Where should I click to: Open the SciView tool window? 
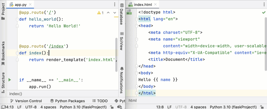[x=122, y=41]
